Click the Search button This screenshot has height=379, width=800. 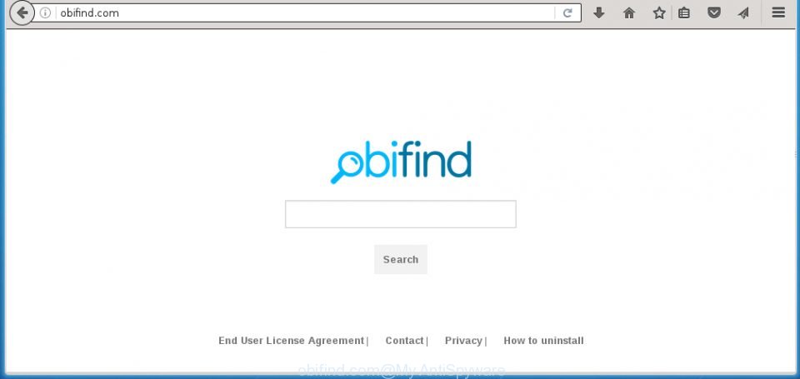coord(401,259)
